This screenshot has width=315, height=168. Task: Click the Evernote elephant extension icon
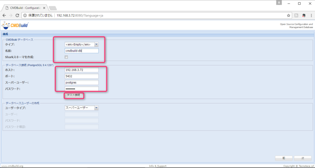(304, 15)
